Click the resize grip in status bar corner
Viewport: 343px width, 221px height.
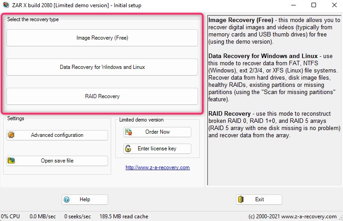[x=341, y=218]
